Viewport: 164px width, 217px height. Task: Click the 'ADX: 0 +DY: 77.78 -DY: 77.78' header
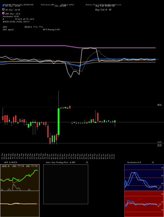(x=19, y=166)
